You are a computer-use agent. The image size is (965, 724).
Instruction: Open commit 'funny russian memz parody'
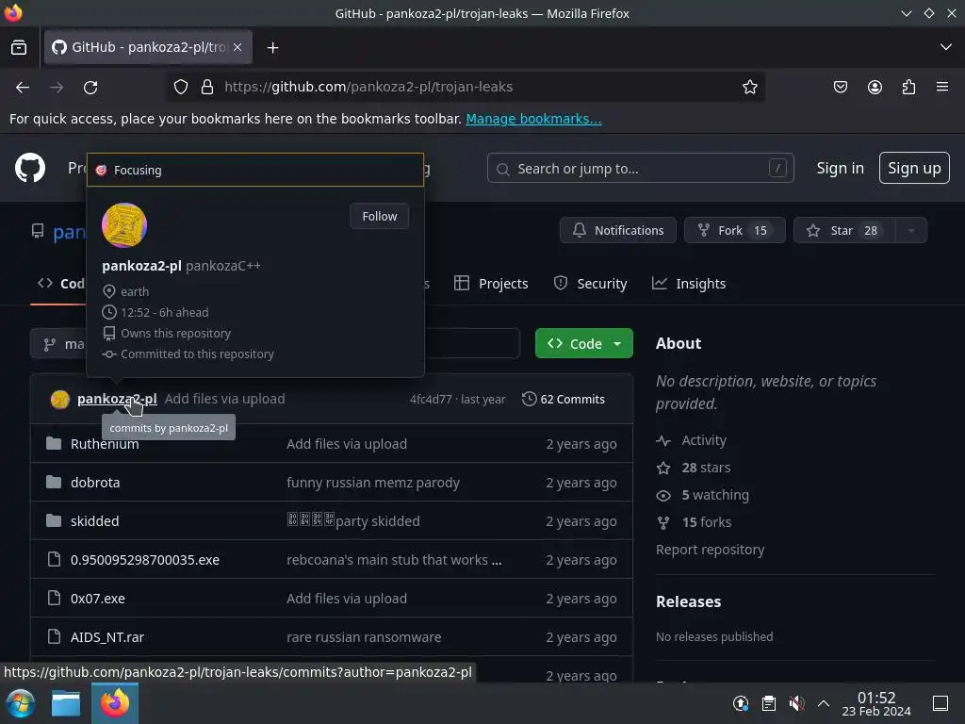click(x=373, y=483)
